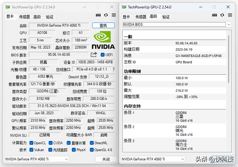Open GPU selector dropdown in right window
Viewport: 238px width, 167px height.
(x=153, y=159)
